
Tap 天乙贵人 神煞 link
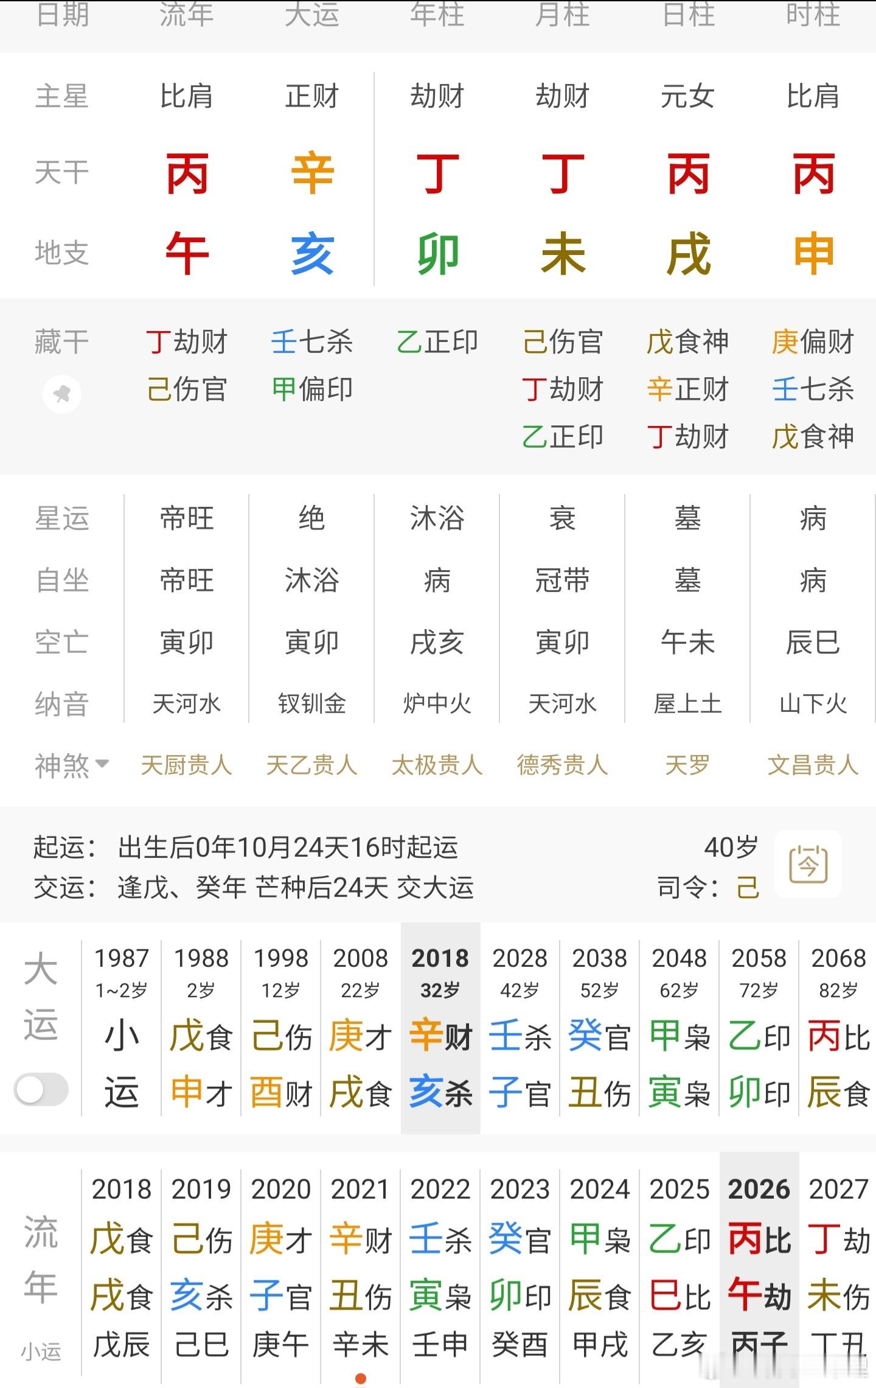(312, 765)
